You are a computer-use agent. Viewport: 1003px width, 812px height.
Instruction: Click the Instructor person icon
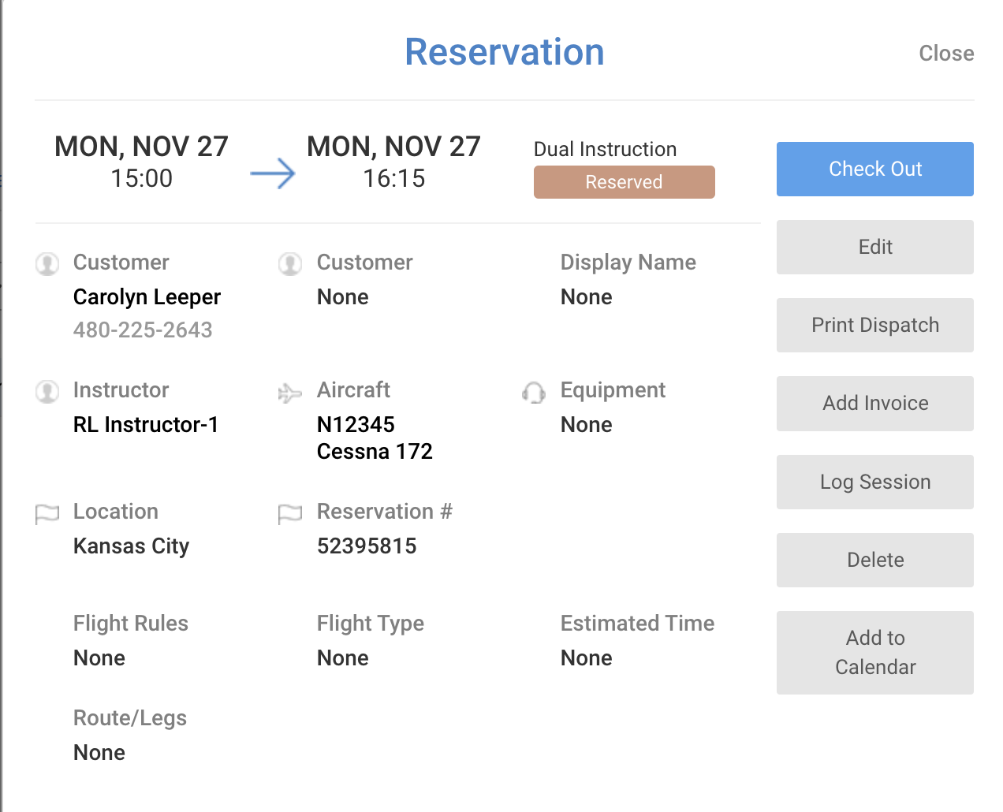[x=47, y=392]
